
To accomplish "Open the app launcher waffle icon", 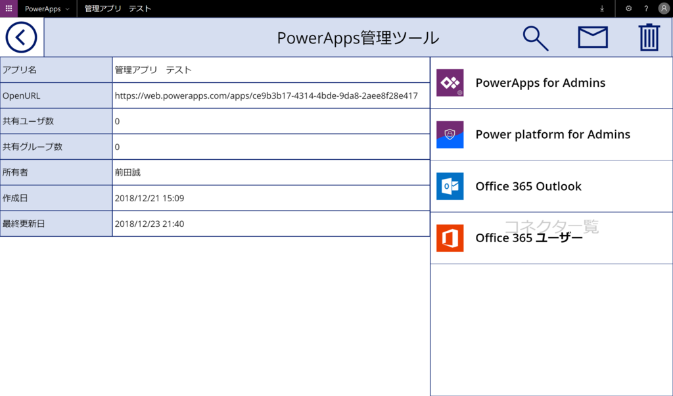I will [x=9, y=9].
